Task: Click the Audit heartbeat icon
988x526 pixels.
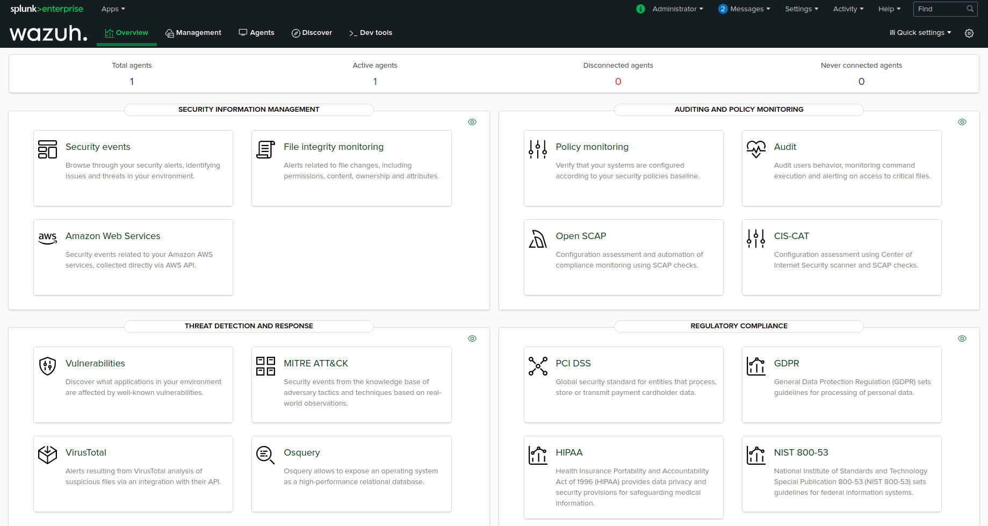Action: click(x=756, y=149)
